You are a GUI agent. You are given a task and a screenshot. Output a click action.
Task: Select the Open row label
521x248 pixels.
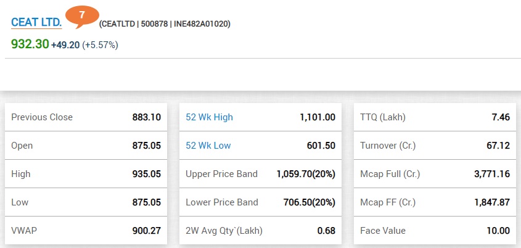pos(22,146)
